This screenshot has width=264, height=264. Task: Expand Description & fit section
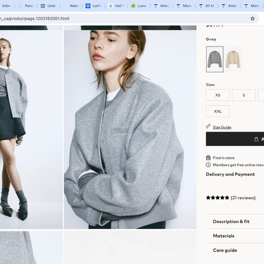pyautogui.click(x=235, y=221)
